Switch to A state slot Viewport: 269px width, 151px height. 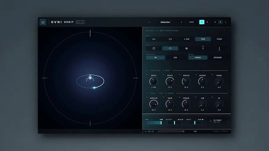pos(202,22)
